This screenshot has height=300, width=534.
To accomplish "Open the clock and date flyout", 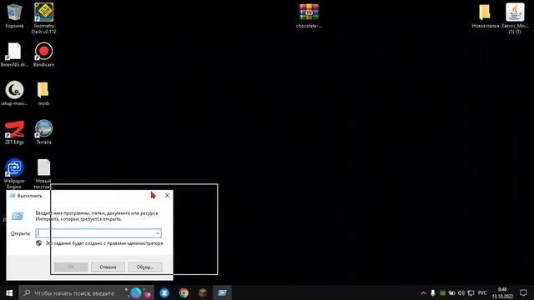I will click(502, 292).
